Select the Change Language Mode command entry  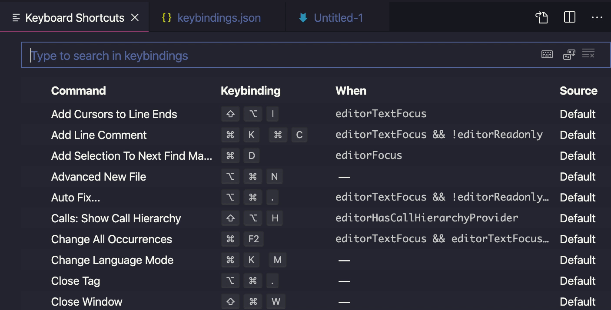tap(112, 260)
